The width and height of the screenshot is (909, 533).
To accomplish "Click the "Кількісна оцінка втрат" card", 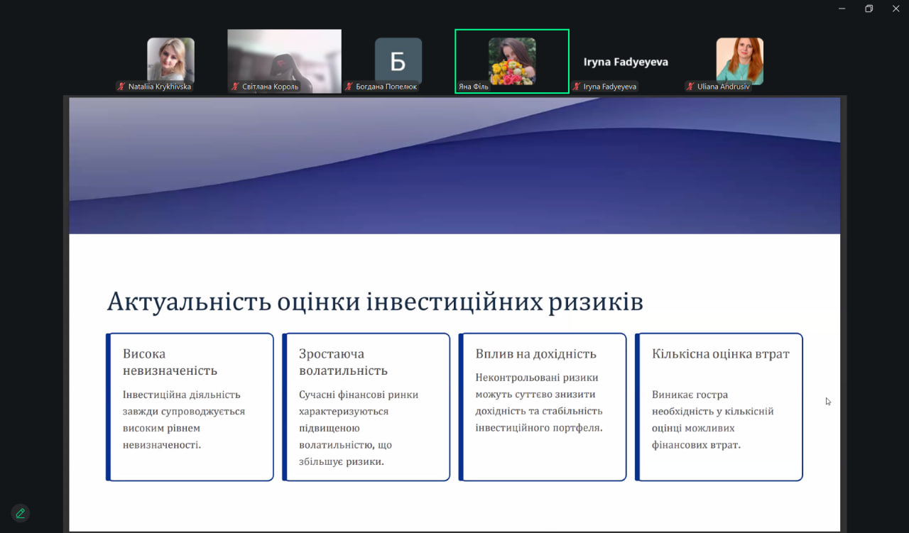I will [719, 407].
